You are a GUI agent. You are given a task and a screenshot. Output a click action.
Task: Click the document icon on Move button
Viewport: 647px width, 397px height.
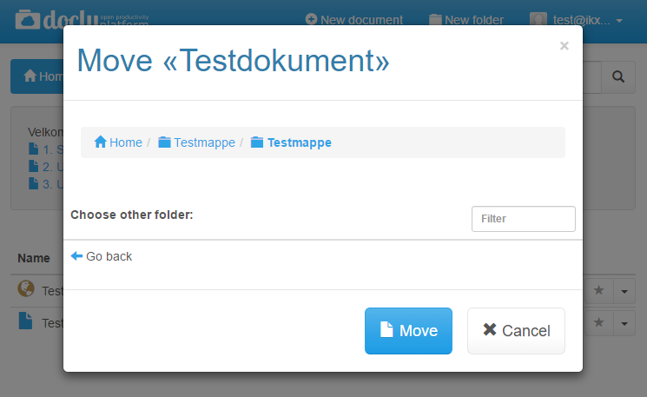pyautogui.click(x=386, y=329)
